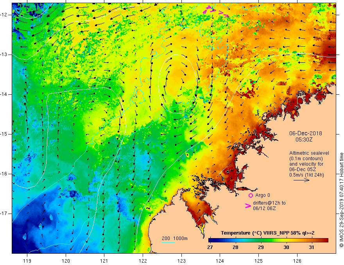Click the 119 longitude axis label
Screen dimensions: 344x265
(27, 261)
